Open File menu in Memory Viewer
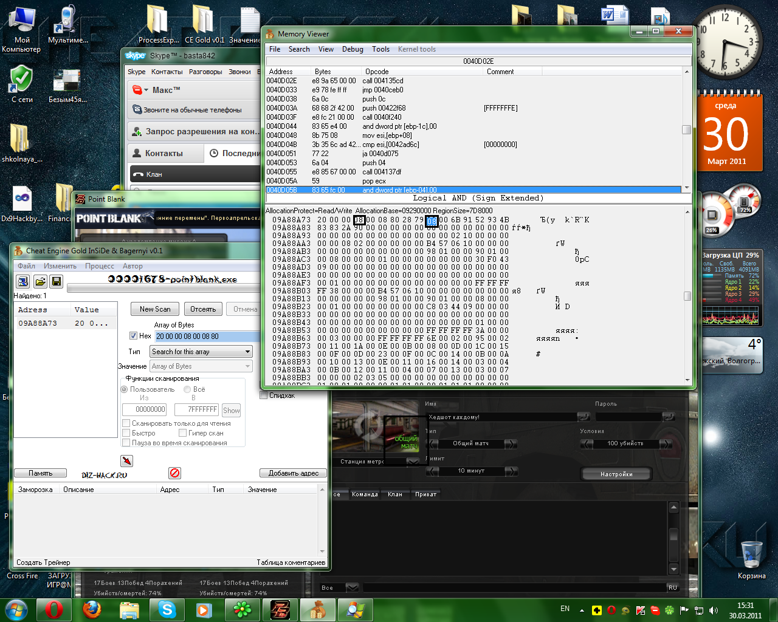The width and height of the screenshot is (778, 622). tap(275, 49)
